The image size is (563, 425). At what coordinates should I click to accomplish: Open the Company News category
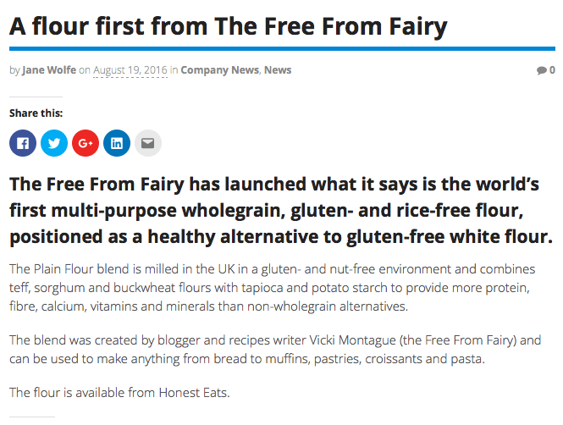click(220, 70)
